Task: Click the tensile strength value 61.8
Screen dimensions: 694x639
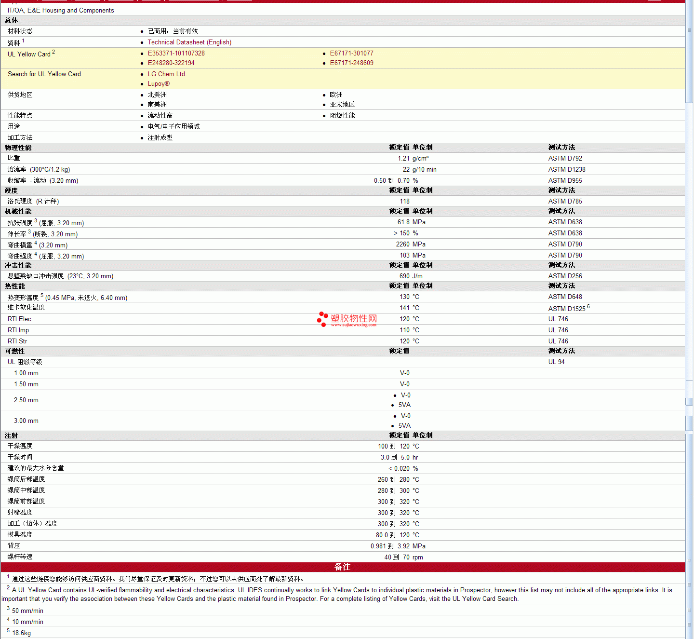Action: click(x=403, y=222)
